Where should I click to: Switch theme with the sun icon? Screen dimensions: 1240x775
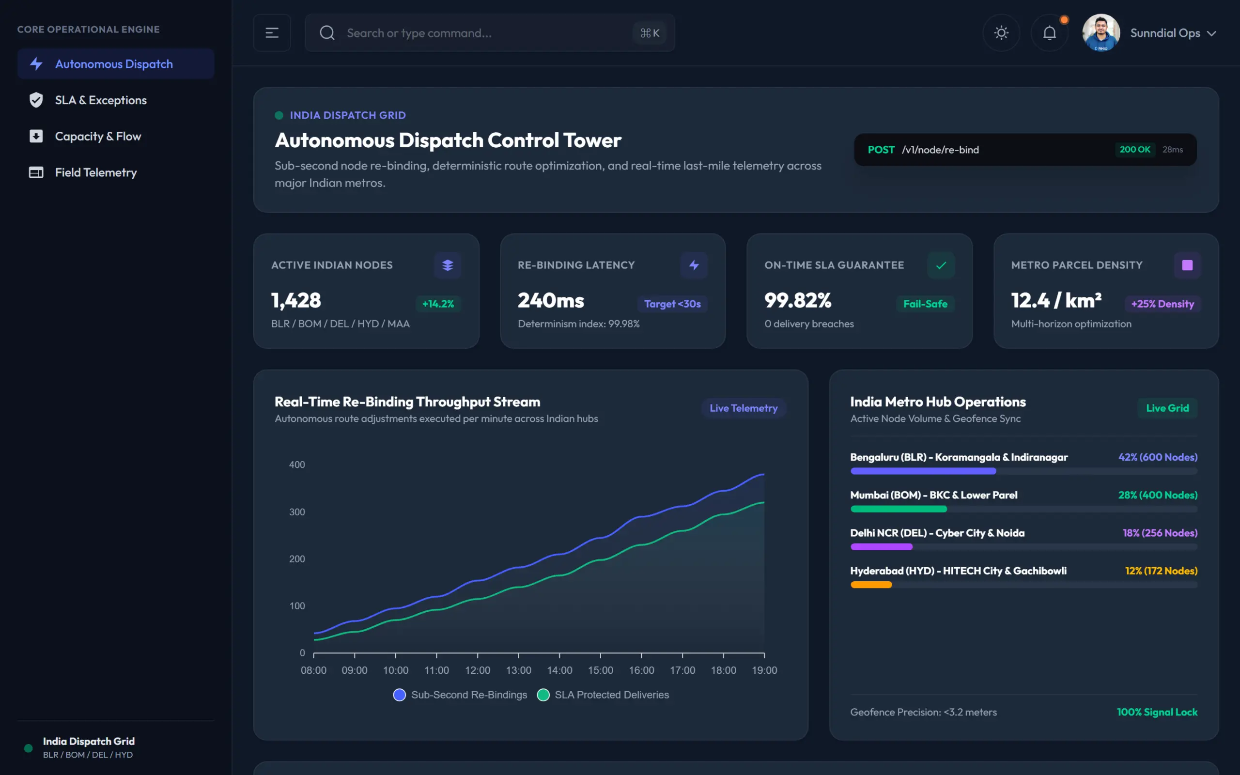pos(1001,33)
